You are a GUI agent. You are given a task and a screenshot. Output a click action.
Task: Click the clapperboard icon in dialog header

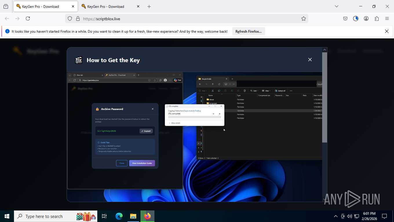79,60
